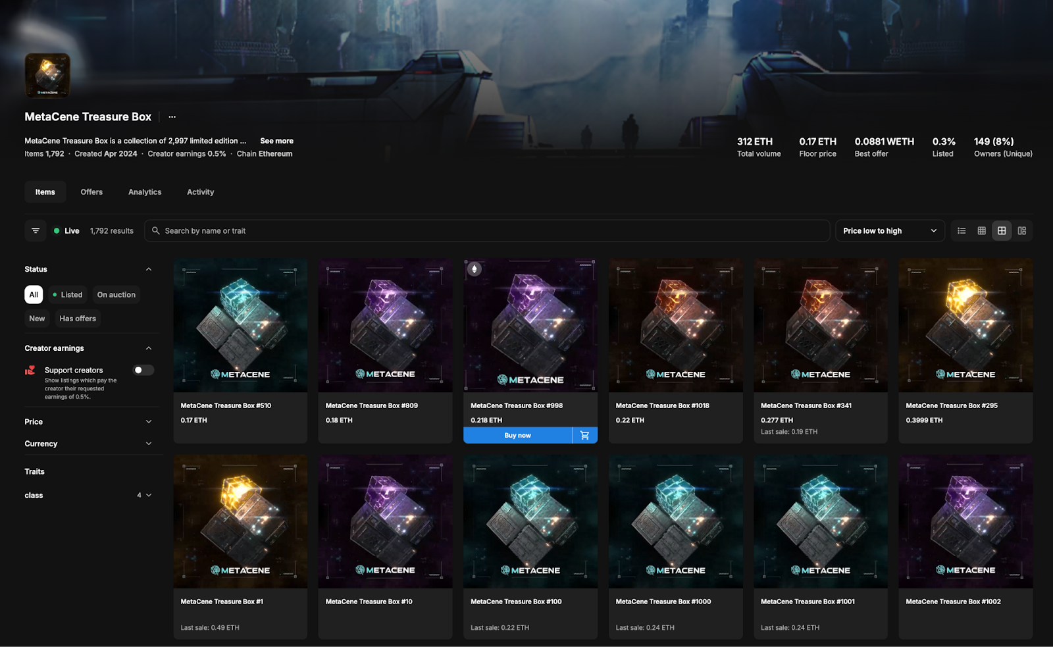
Task: Click the Support creators heart icon
Action: pyautogui.click(x=30, y=371)
